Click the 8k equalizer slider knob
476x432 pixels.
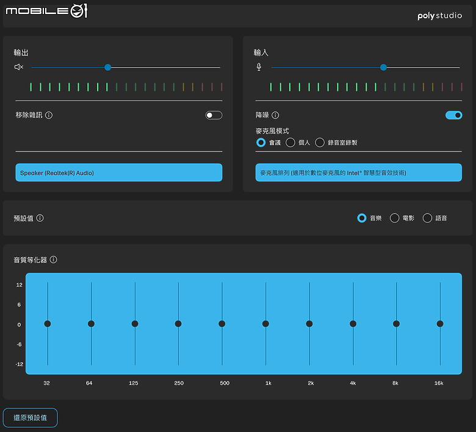coord(396,324)
